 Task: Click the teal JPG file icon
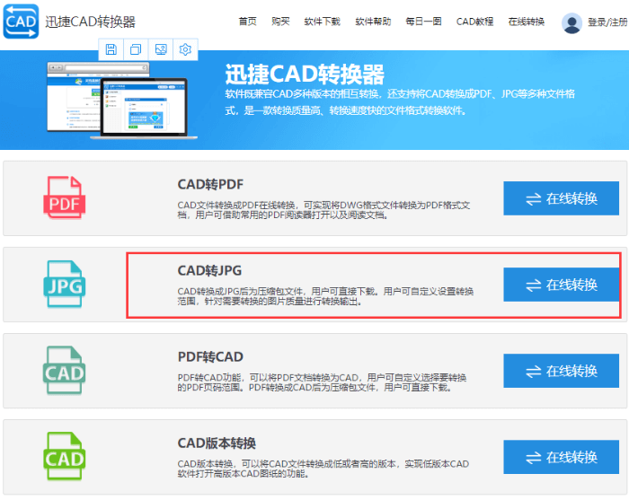pos(64,284)
